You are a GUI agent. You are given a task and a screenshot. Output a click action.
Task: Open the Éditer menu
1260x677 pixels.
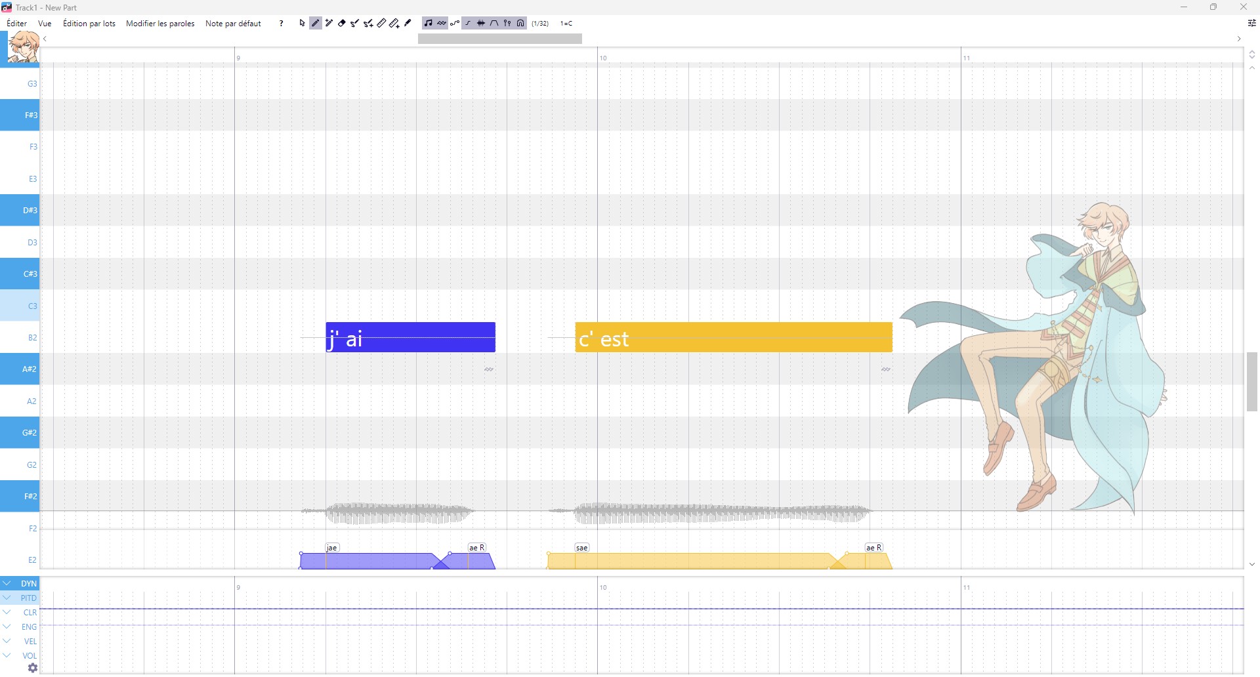(17, 24)
